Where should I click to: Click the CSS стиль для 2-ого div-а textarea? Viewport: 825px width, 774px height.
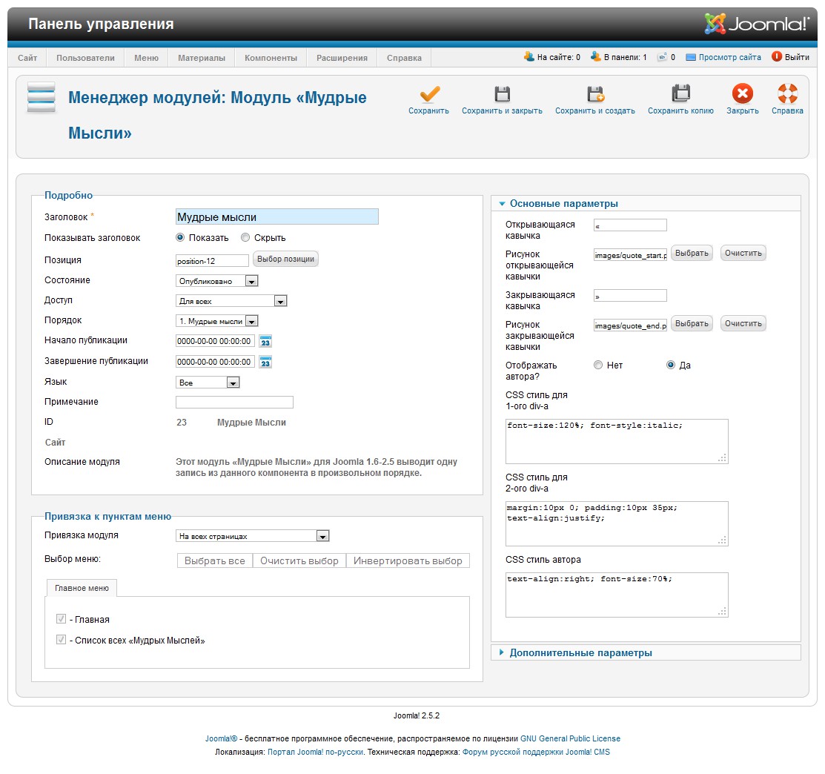(x=617, y=523)
